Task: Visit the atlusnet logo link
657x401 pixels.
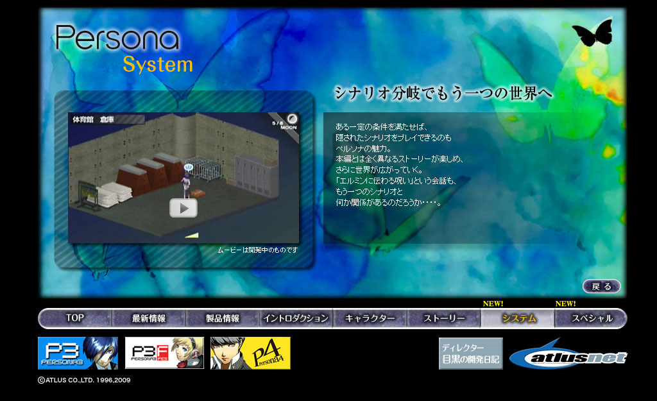Action: (x=568, y=355)
